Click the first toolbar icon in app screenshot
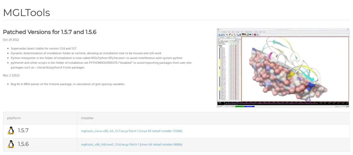The width and height of the screenshot is (353, 155). point(219,35)
